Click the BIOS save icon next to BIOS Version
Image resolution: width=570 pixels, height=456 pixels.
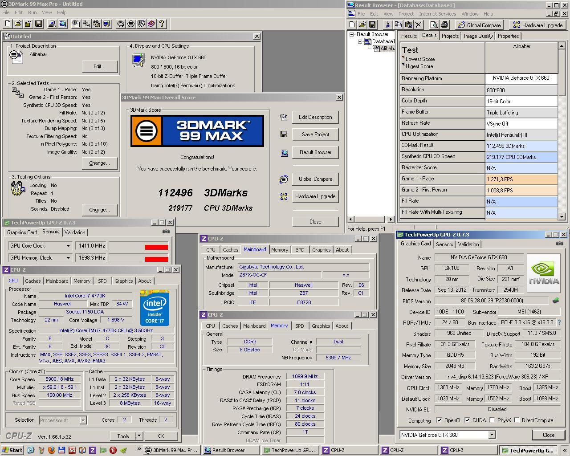(555, 301)
